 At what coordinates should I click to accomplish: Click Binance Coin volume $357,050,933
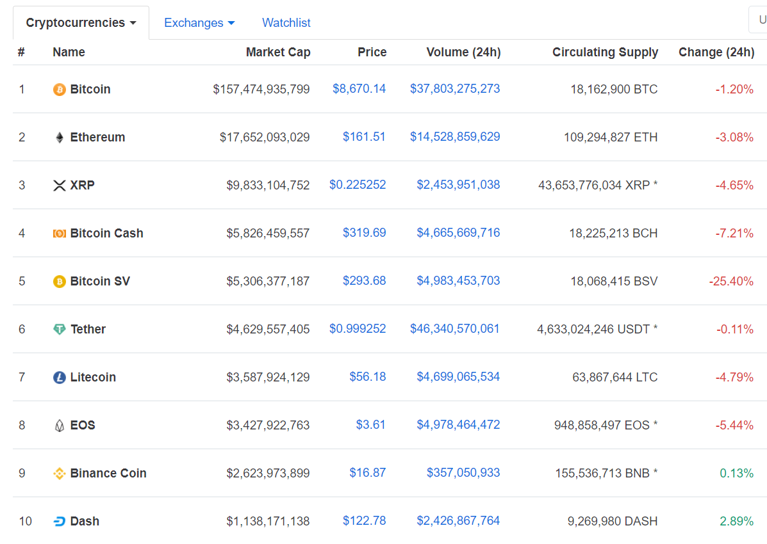463,472
